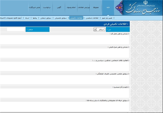Go to اسناد submenu link
Viewport: 163px width, 113px height.
click(x=27, y=18)
